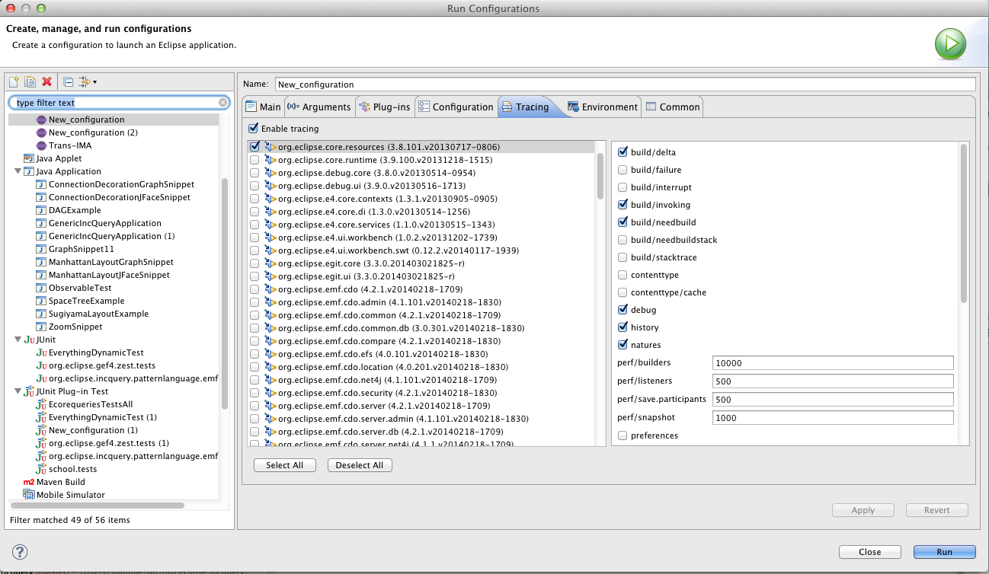Click the help question mark icon
989x574 pixels.
21,552
